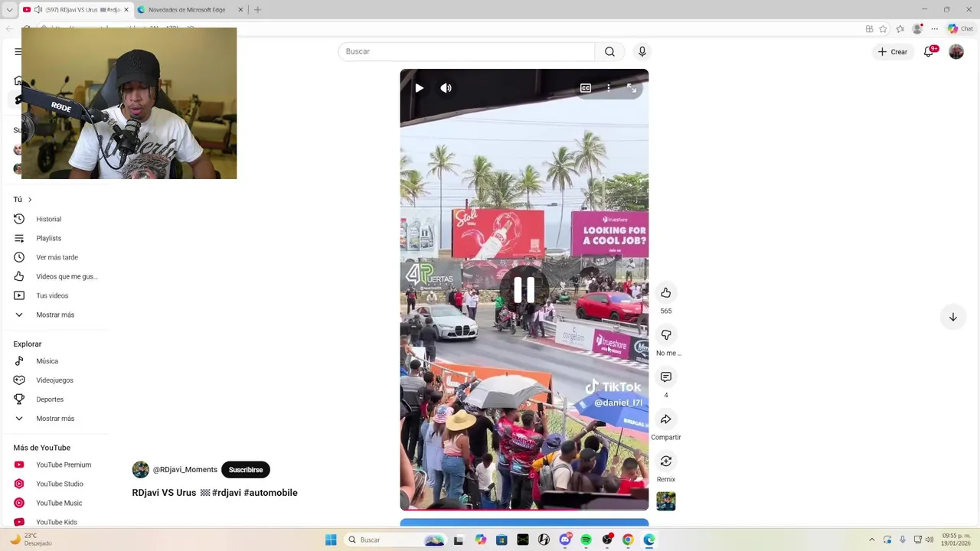The width and height of the screenshot is (980, 551).
Task: Open Edge favorites list icon
Action: (x=900, y=29)
